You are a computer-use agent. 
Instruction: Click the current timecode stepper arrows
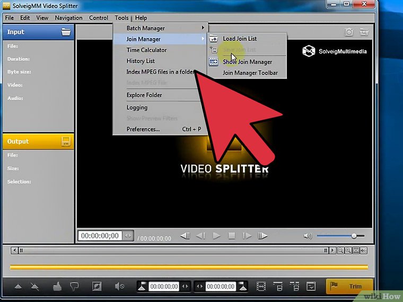coord(128,236)
